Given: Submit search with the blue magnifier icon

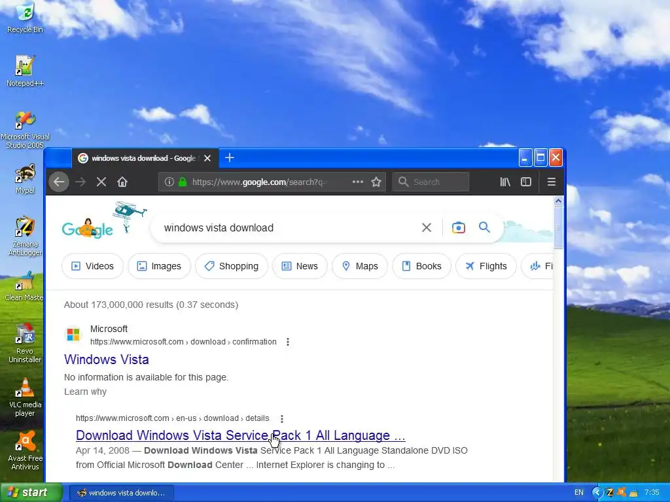Looking at the screenshot, I should (484, 227).
